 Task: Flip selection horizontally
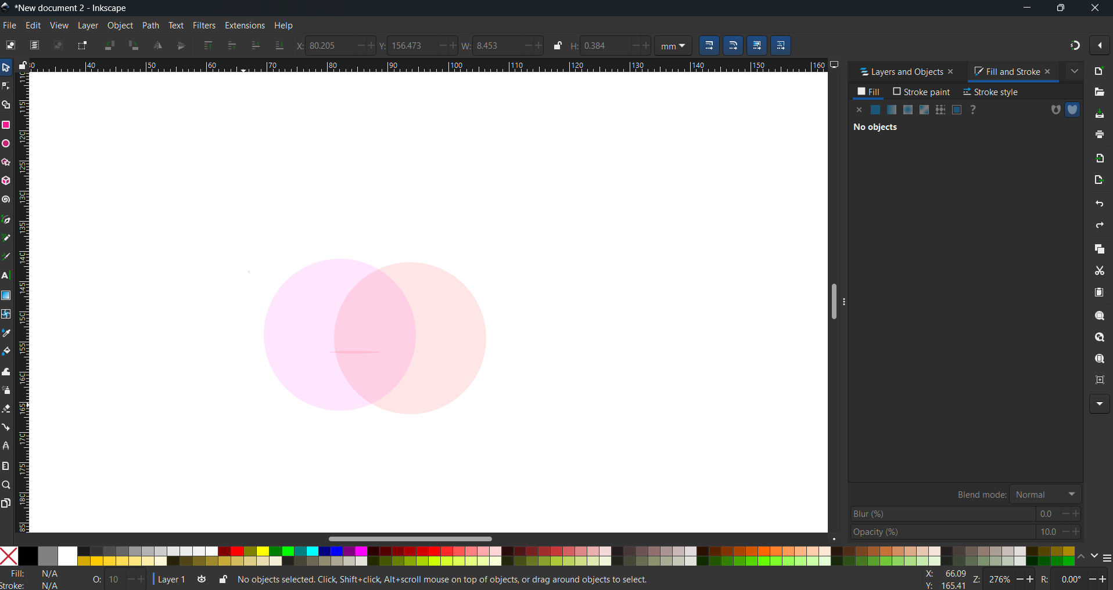[157, 45]
